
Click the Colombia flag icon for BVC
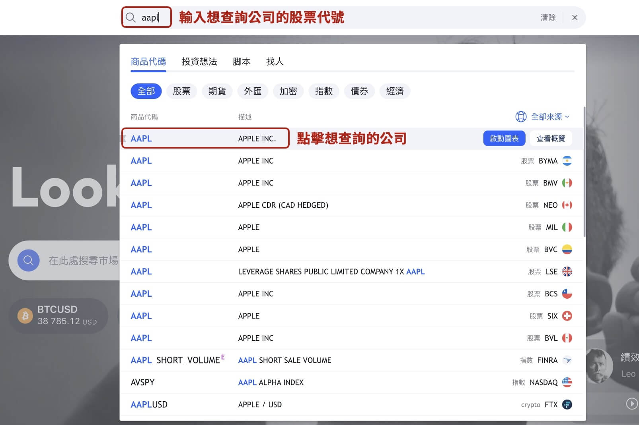click(567, 249)
